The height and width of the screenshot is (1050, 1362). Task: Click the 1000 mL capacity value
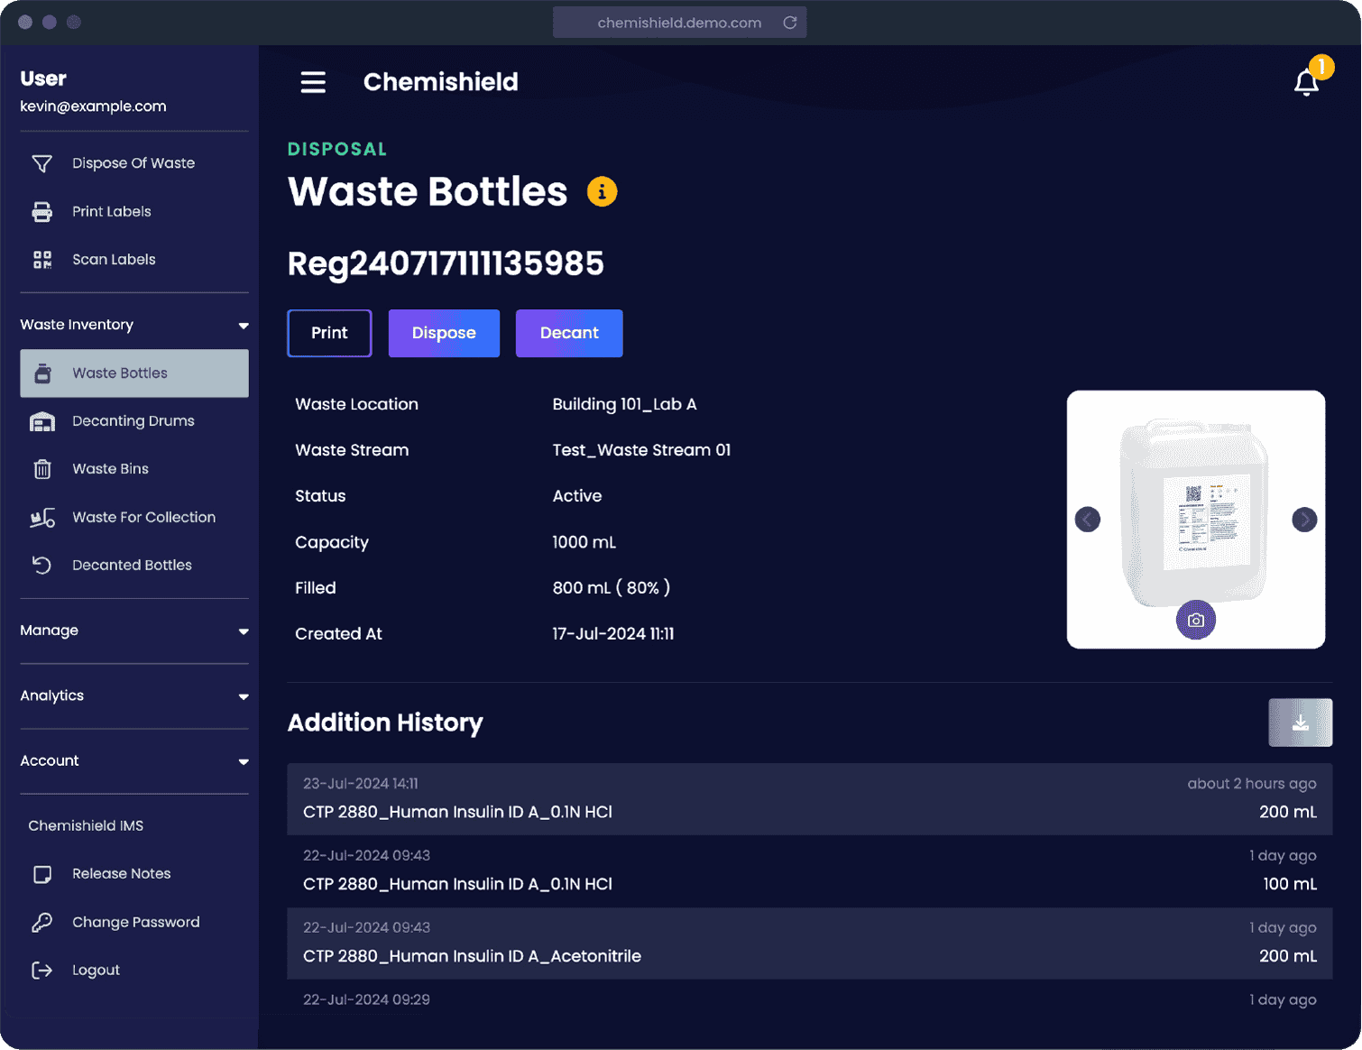click(x=584, y=542)
